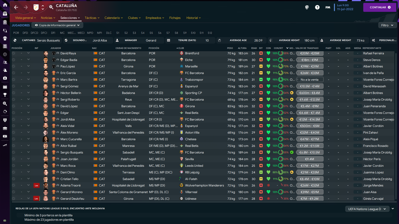The image size is (399, 224).
Task: Open the calendar schedule icon in the sidebar
Action: pyautogui.click(x=5, y=87)
